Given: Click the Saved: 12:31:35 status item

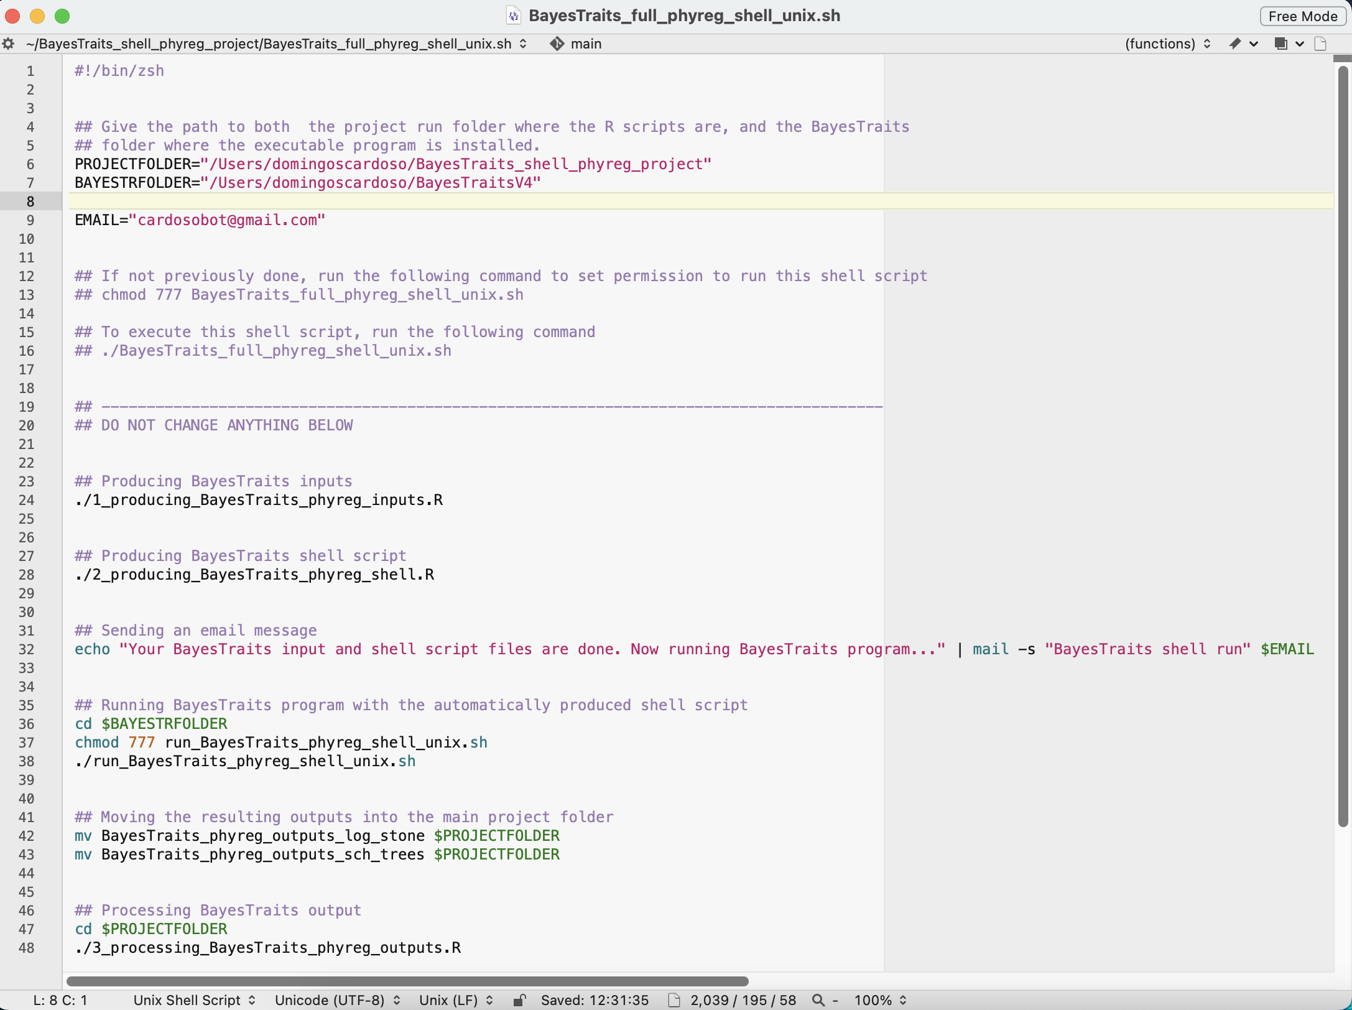Looking at the screenshot, I should 593,1000.
